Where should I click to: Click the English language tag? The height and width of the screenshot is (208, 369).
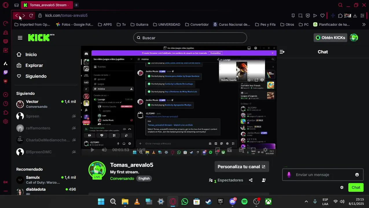(144, 179)
